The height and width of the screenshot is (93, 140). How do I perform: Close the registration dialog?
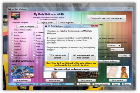pyautogui.click(x=95, y=26)
